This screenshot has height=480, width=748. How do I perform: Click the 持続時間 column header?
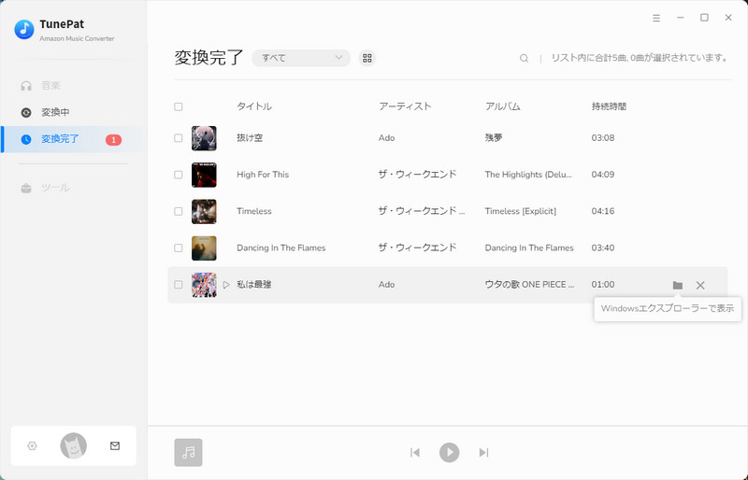pos(610,106)
